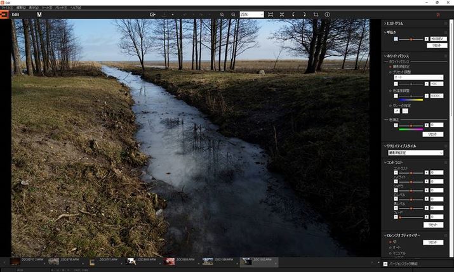Click the 色補正 green-magenta tint slider
The width and height of the screenshot is (454, 272).
(x=411, y=126)
